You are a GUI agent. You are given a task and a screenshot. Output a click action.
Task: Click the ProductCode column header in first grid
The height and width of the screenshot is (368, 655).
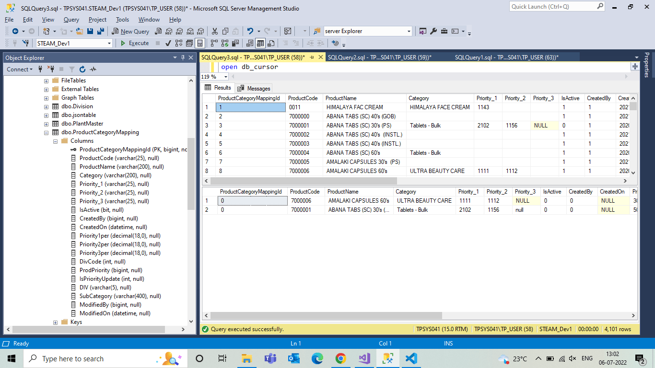click(304, 98)
